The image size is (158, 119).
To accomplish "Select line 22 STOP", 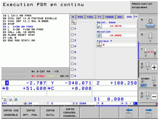I will [x=9, y=24].
